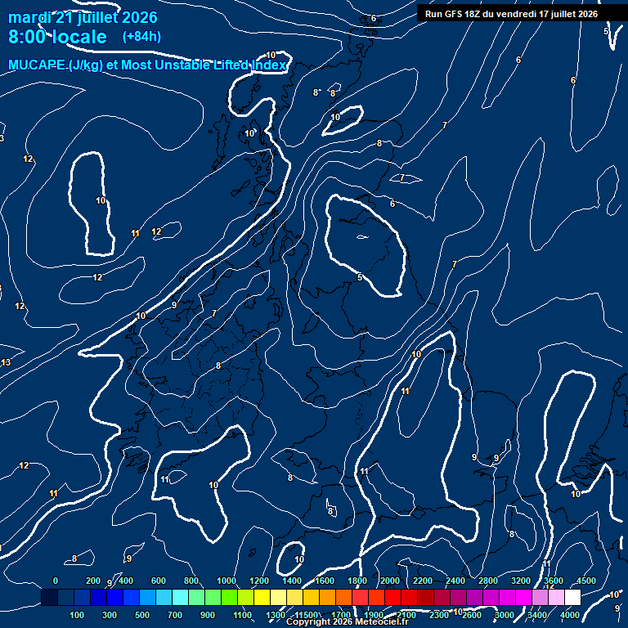Click the 13 contour label at left edge

pyautogui.click(x=6, y=362)
